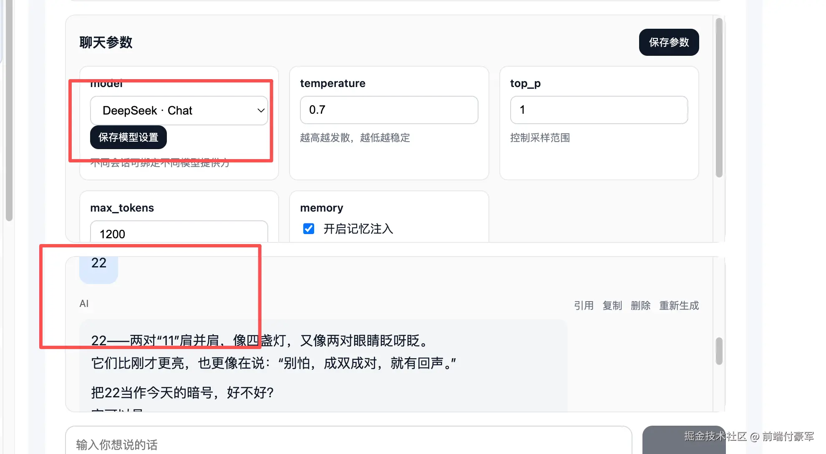Focus the temperature input showing 0.7
826x454 pixels.
388,110
